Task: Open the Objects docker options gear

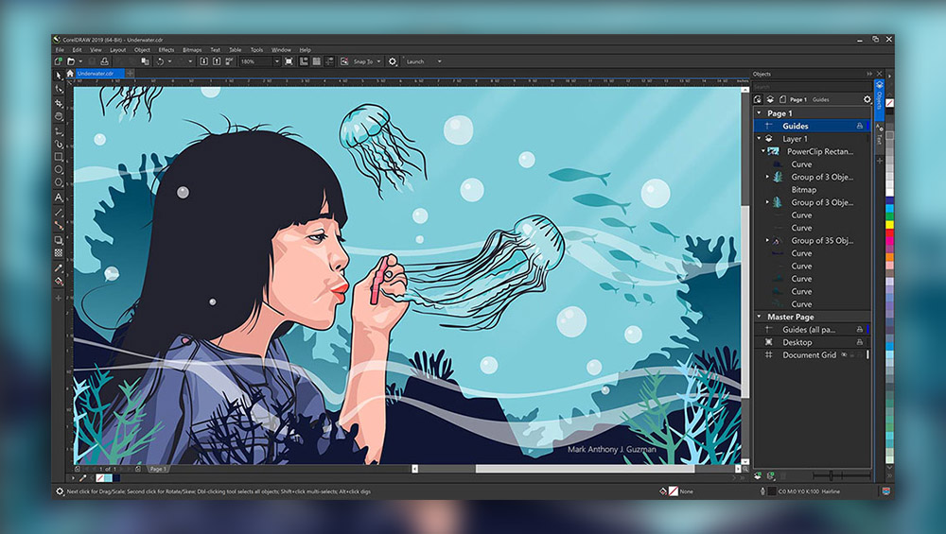Action: pyautogui.click(x=867, y=99)
